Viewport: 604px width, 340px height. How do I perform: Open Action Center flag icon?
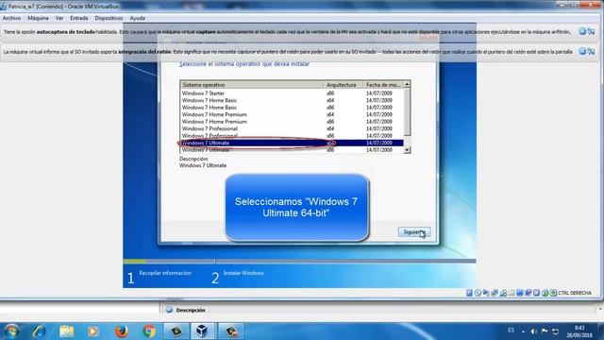545,331
